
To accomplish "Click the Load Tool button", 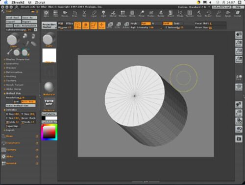I will pyautogui.click(x=13, y=18).
